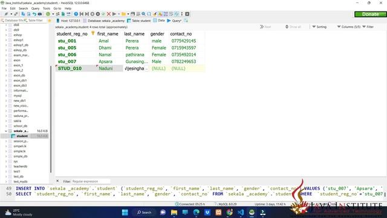Open Chrome from the taskbar
Viewport: 387px width, 218px height.
pos(230,213)
